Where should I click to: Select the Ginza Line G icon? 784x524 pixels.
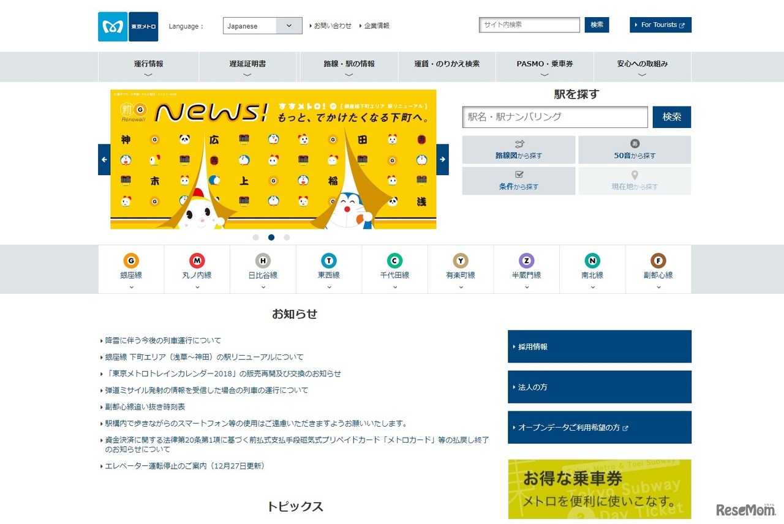(x=131, y=261)
